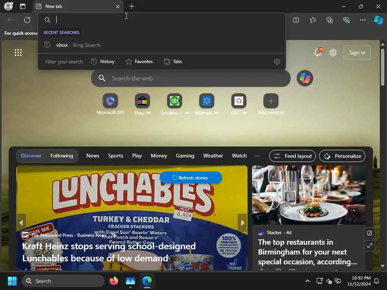Open the Copilot sidebar icon
Image resolution: width=387 pixels, height=290 pixels.
pos(378,20)
